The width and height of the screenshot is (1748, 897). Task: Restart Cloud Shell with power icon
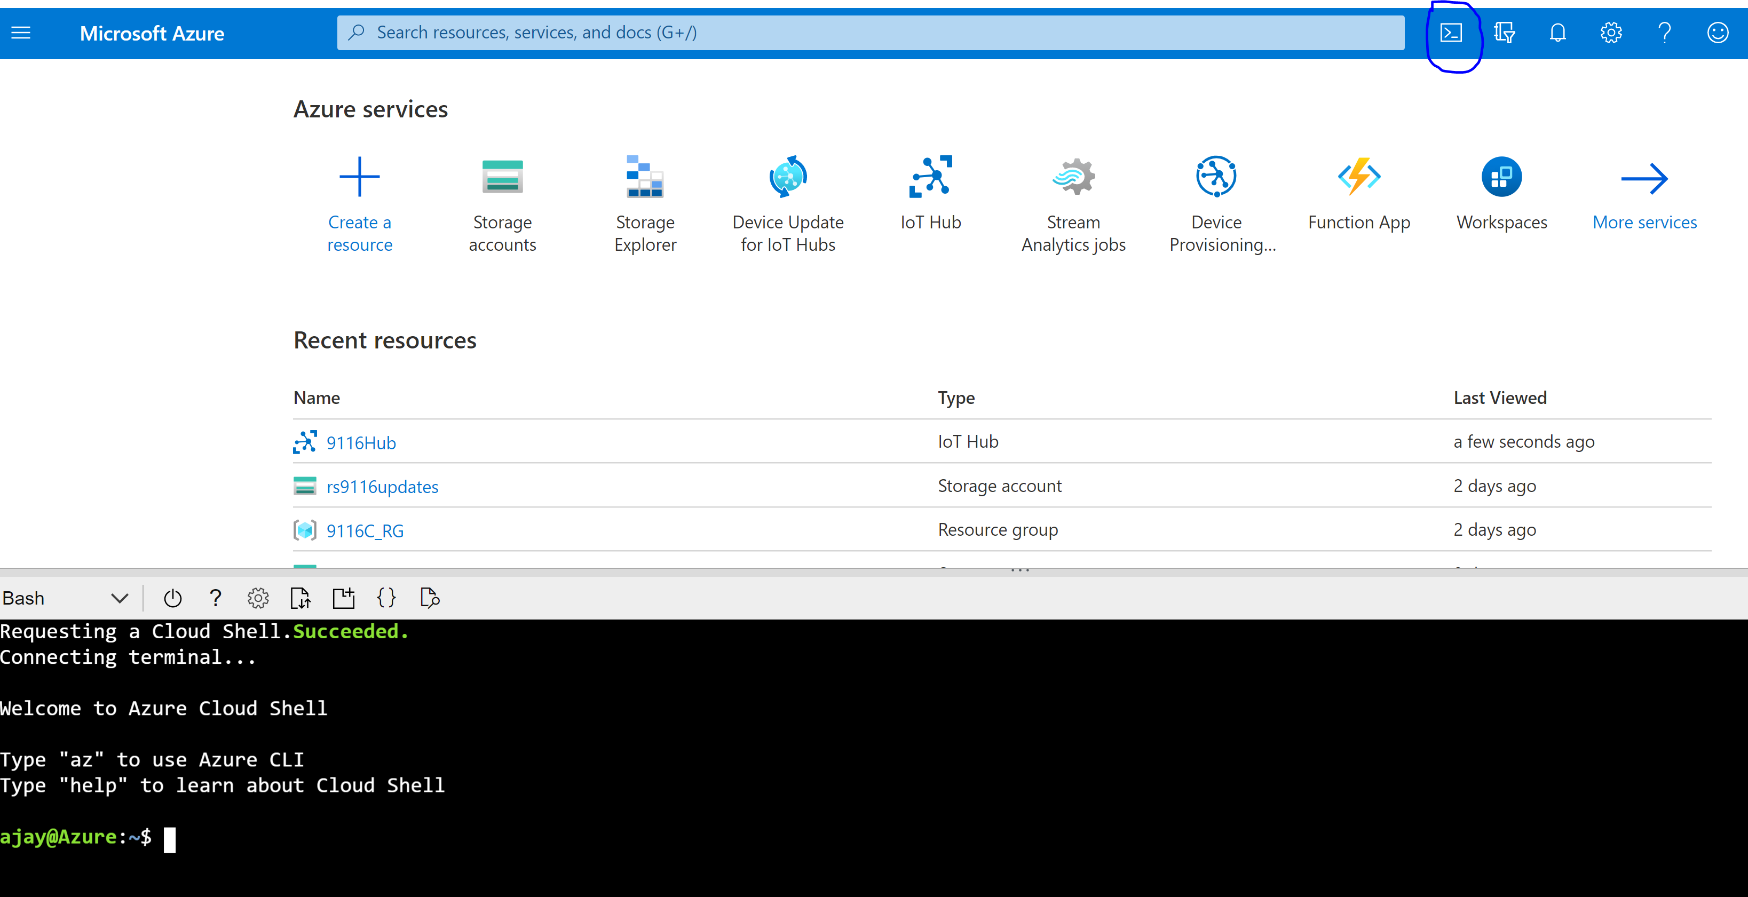[172, 599]
